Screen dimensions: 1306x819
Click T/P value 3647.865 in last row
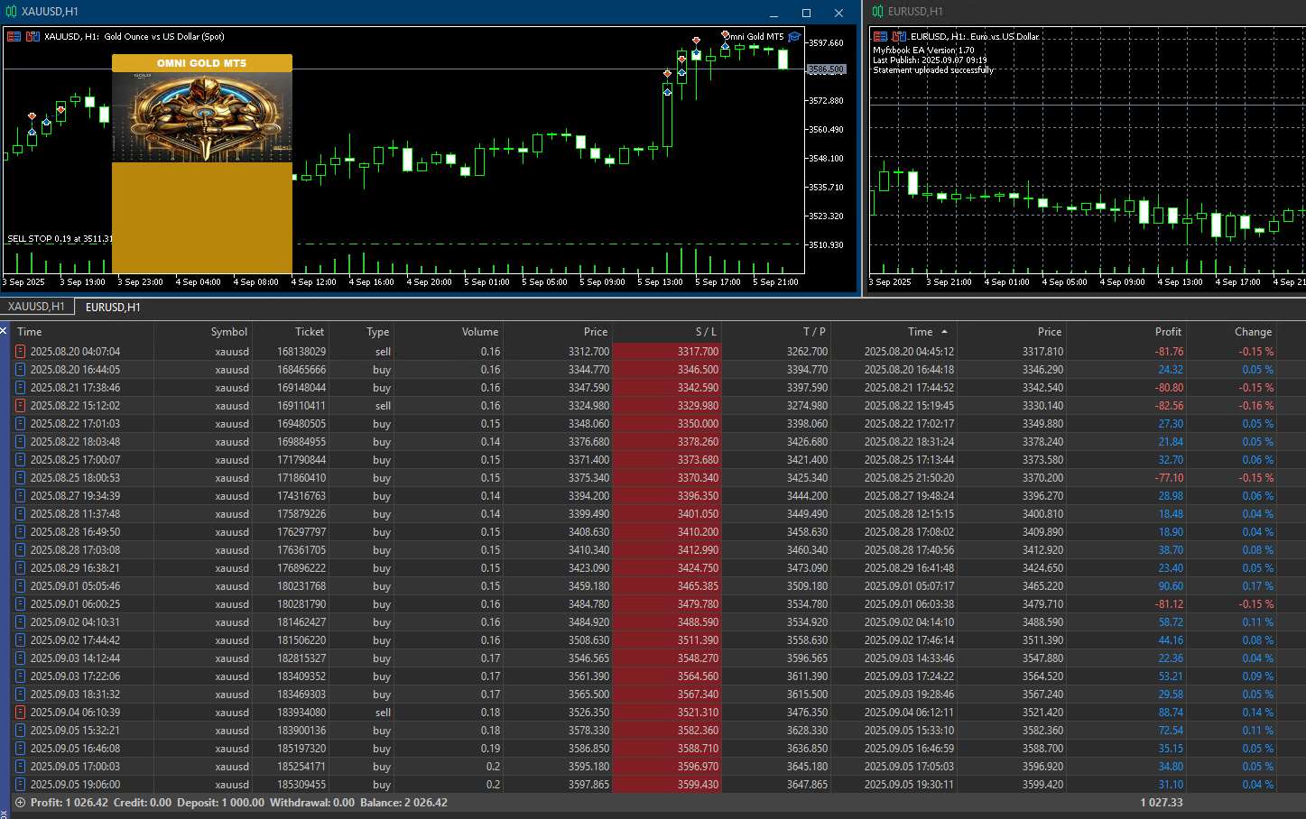[806, 785]
